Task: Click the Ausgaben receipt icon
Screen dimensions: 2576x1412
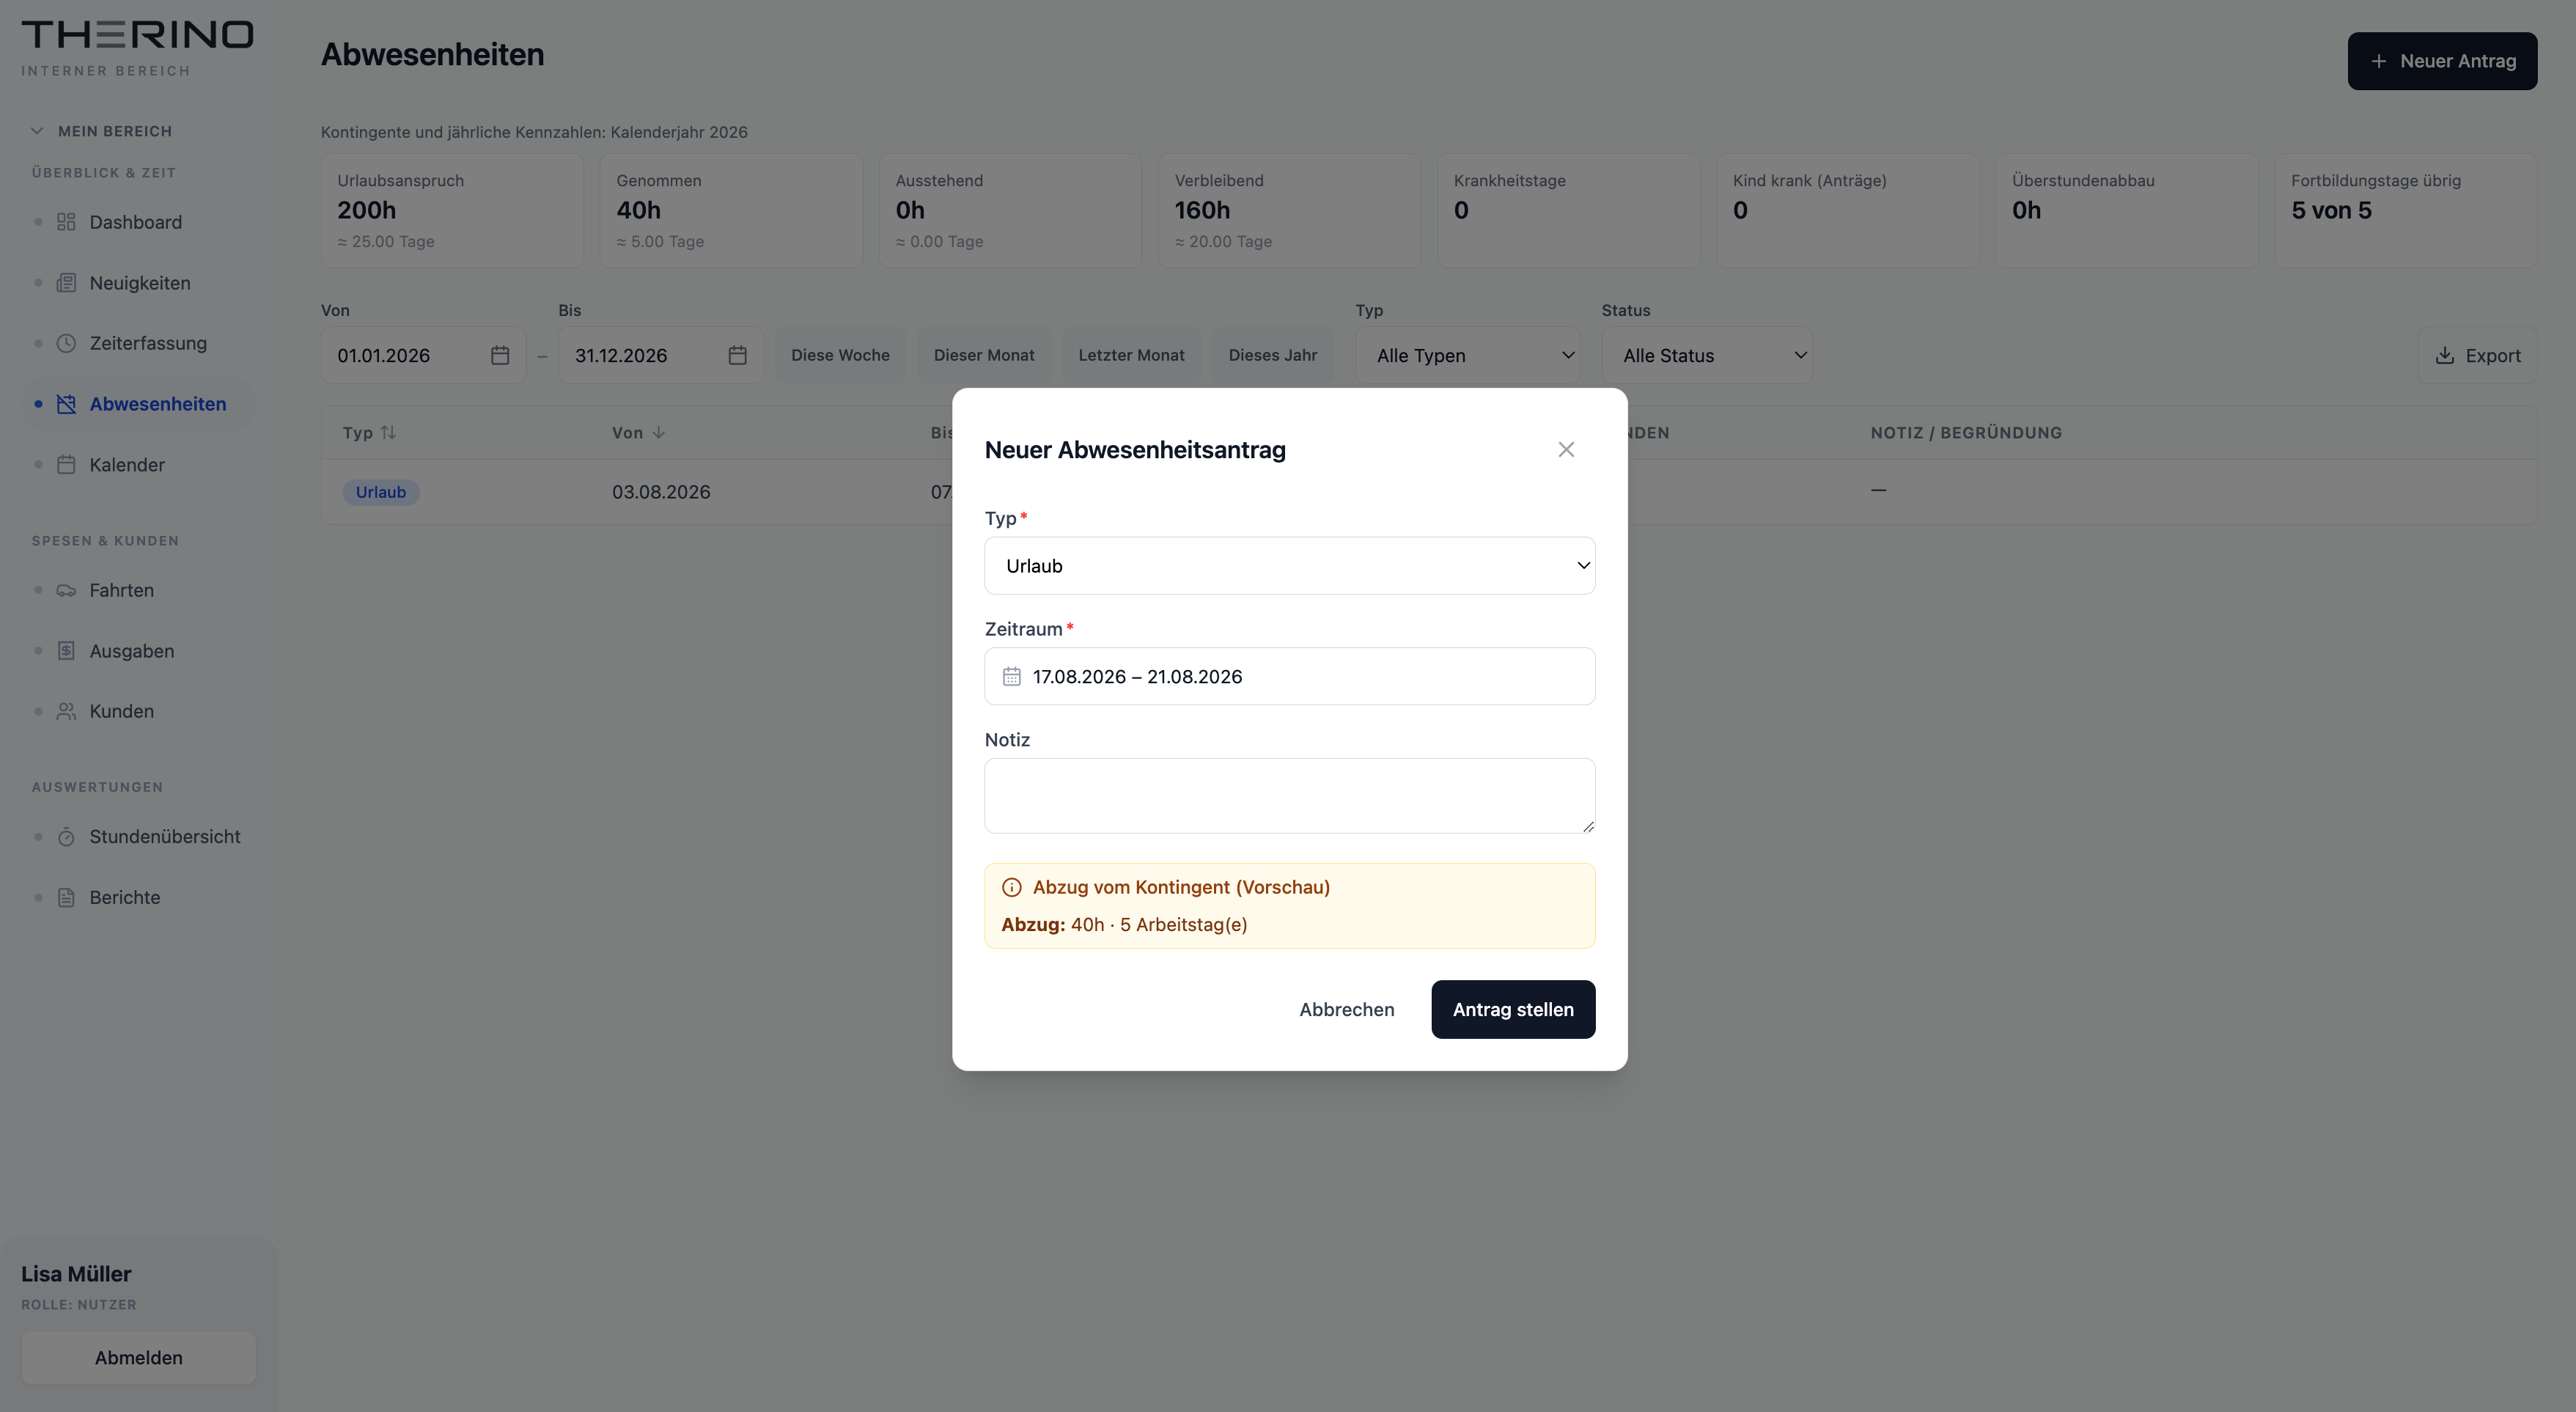Action: point(66,651)
